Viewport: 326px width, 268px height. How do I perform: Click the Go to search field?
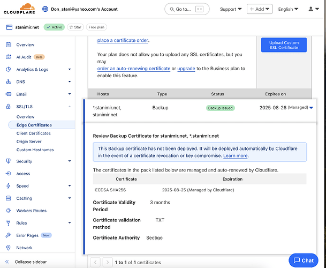pos(186,9)
